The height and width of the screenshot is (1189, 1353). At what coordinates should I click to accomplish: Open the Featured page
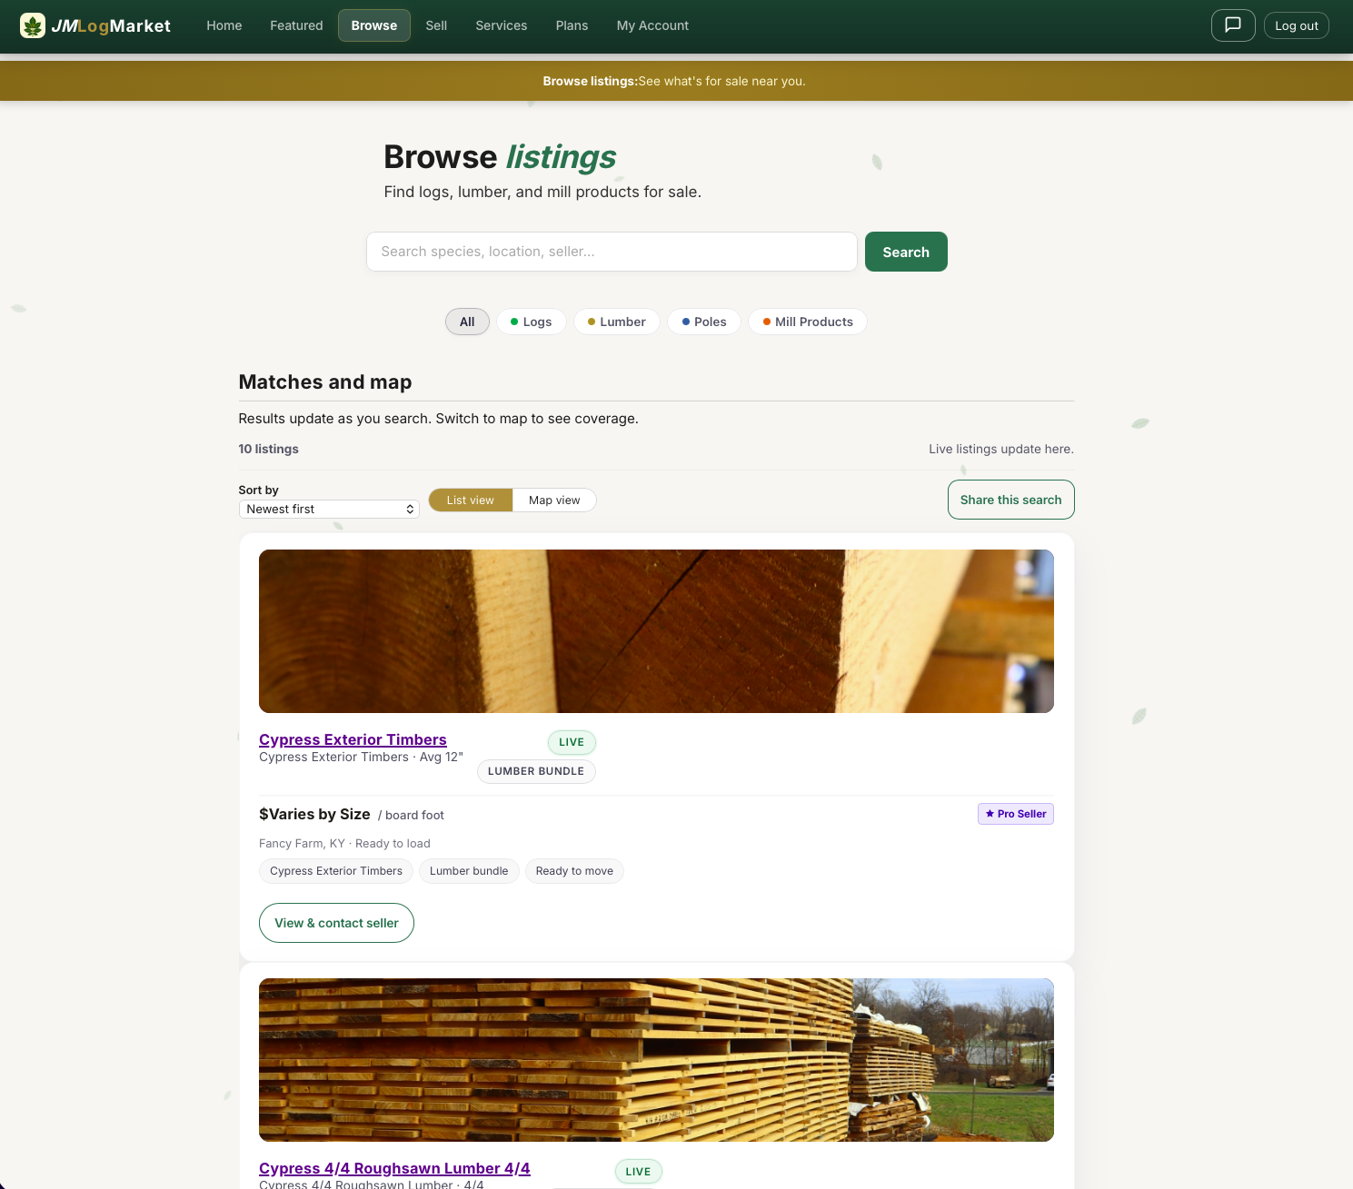(296, 25)
